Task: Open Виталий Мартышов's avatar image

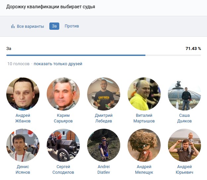Action: 144,94
